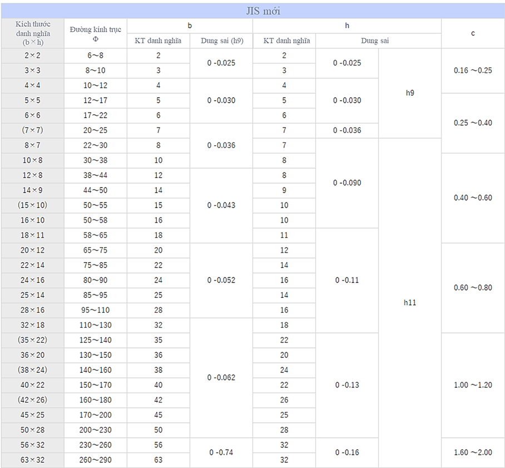Click the '20~25' shaft diameter cell

[95, 130]
